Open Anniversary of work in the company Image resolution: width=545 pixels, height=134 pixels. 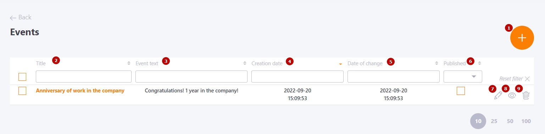[x=80, y=91]
